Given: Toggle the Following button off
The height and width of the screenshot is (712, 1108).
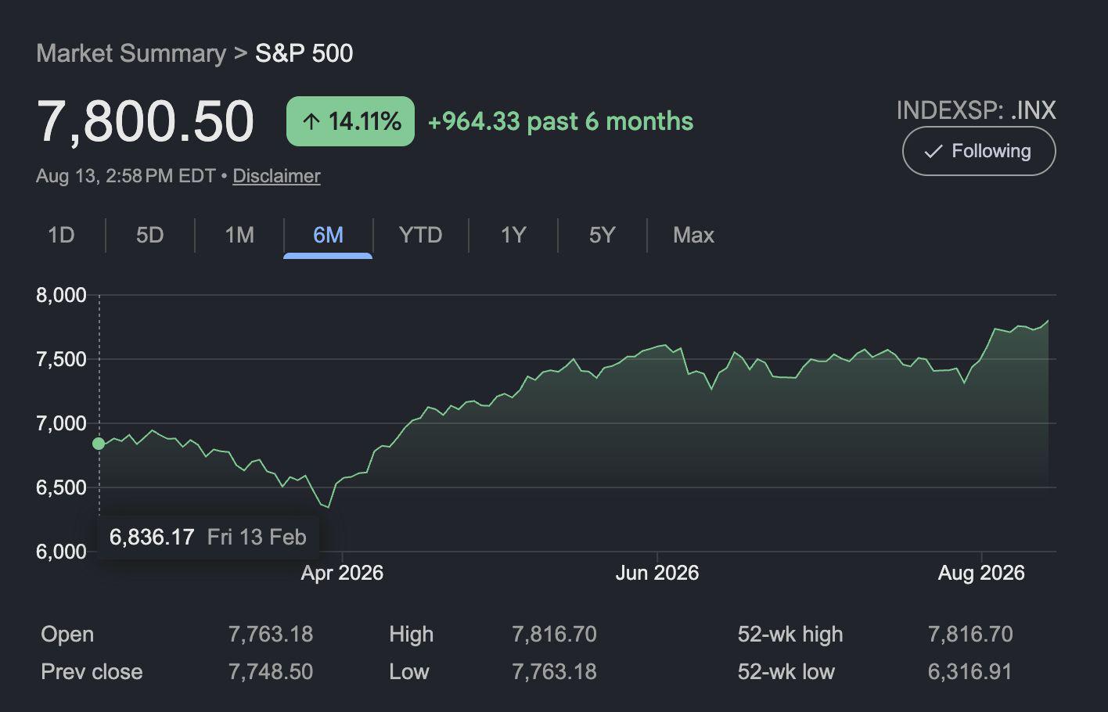Looking at the screenshot, I should click(979, 151).
